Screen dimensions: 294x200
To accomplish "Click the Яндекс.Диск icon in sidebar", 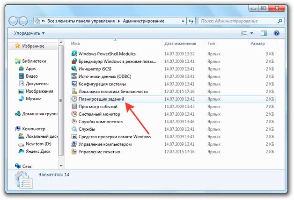I will coord(22,151).
